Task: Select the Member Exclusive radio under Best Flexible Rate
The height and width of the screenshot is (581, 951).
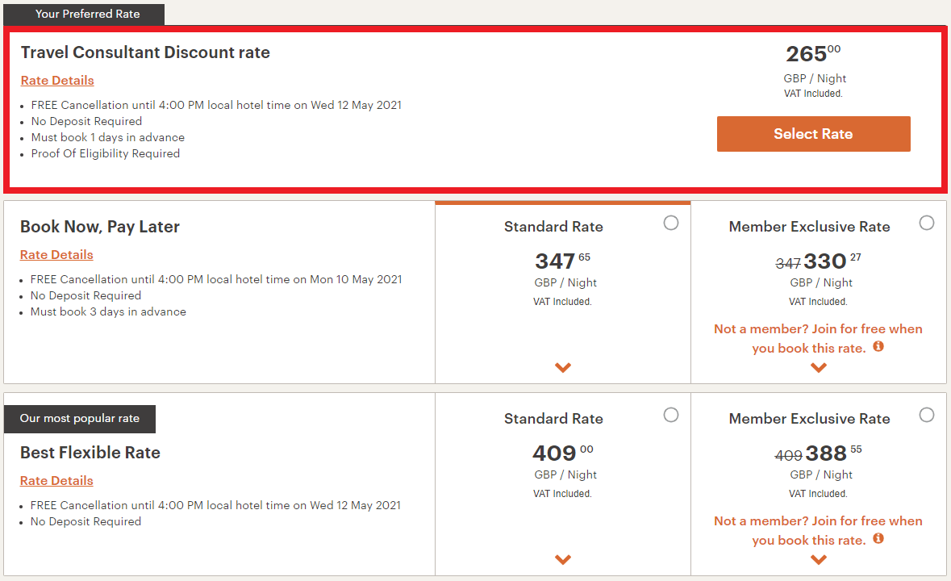Action: coord(926,415)
